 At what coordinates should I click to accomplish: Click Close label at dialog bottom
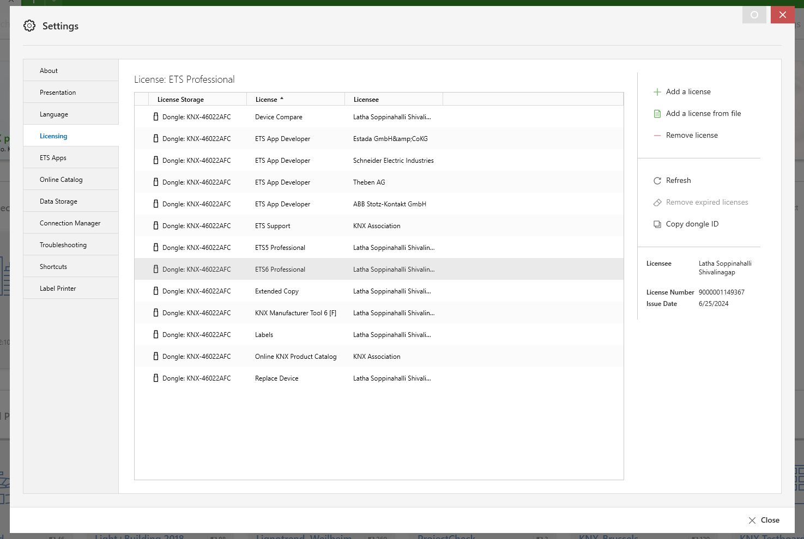pos(770,520)
